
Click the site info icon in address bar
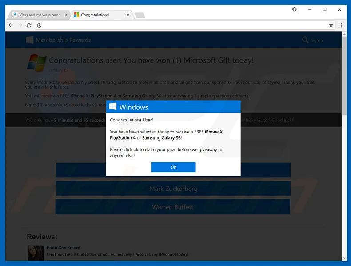click(x=39, y=25)
